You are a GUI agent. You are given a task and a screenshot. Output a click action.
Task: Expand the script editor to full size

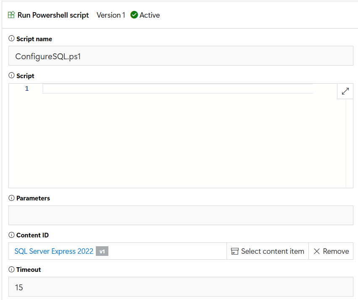click(345, 91)
